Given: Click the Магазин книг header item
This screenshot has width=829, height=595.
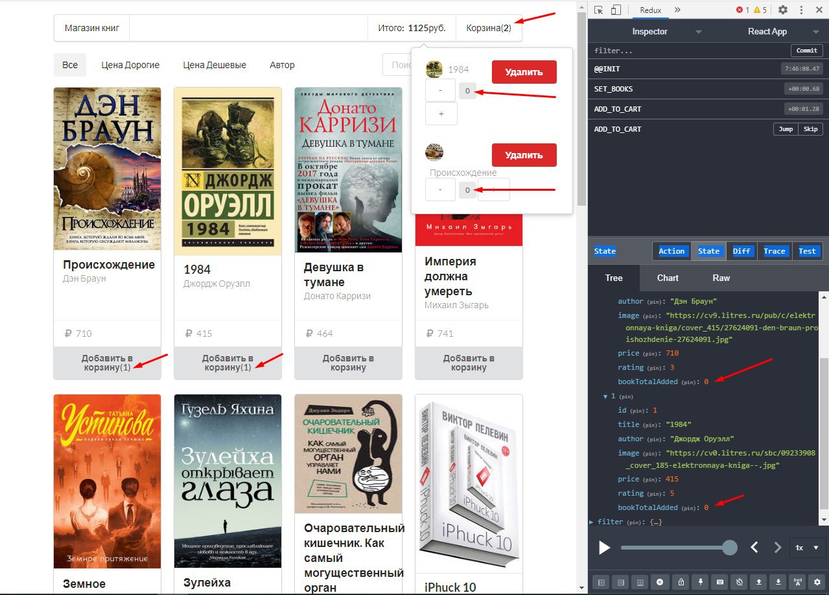Looking at the screenshot, I should tap(91, 28).
